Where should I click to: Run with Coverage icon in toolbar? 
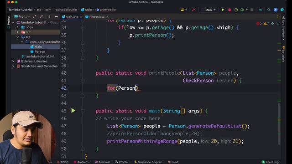click(236, 10)
